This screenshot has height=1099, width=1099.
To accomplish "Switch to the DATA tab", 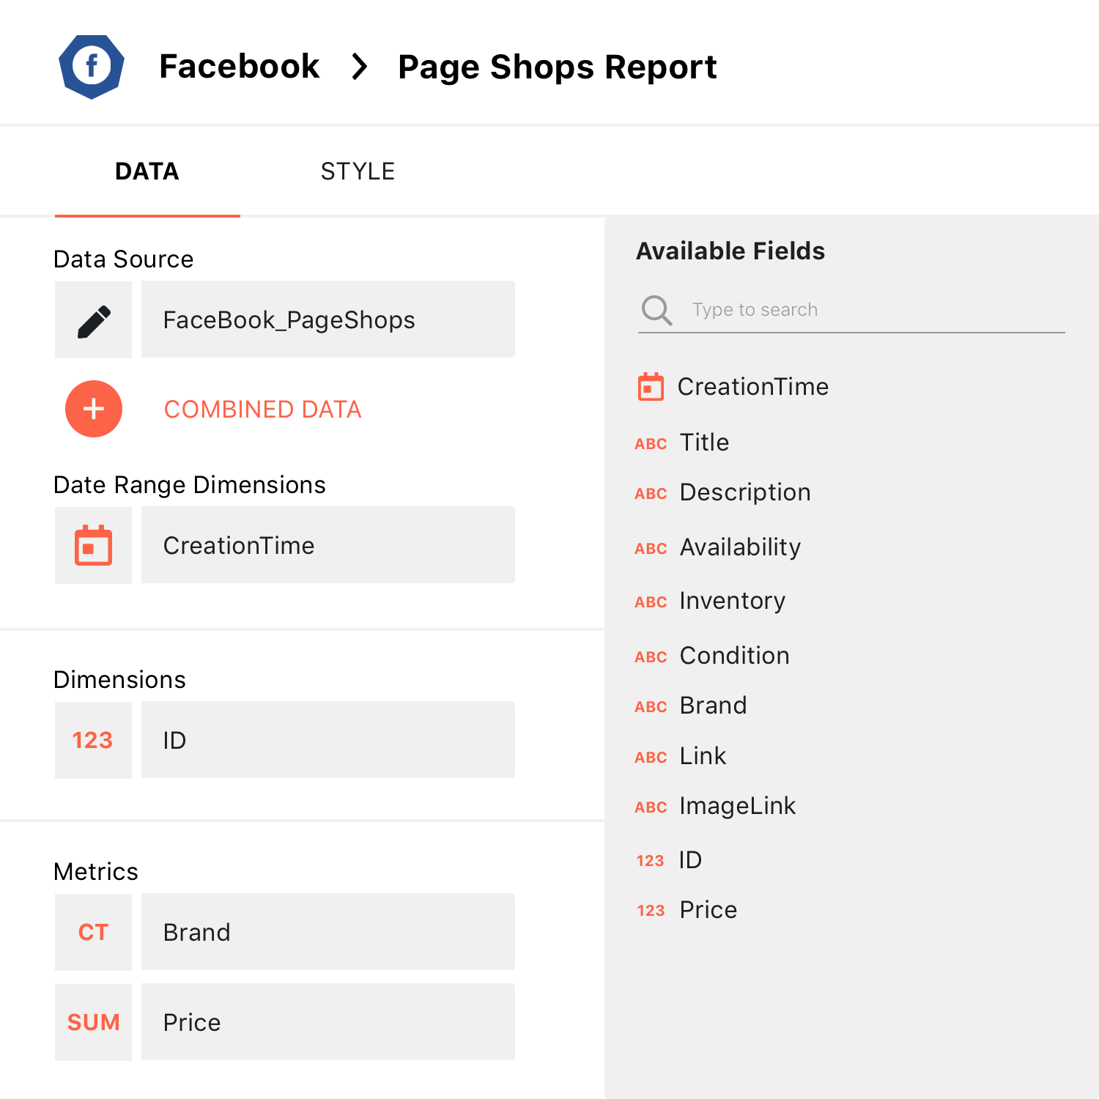I will tap(147, 171).
